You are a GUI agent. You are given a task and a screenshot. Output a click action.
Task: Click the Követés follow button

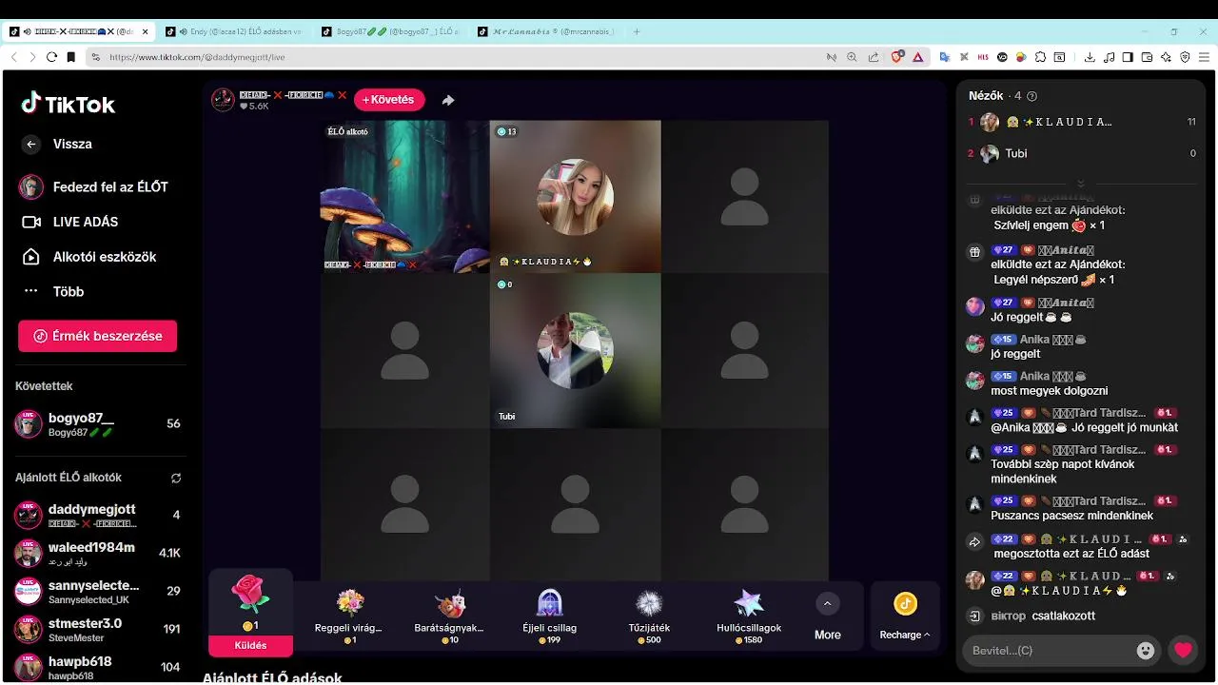click(389, 100)
